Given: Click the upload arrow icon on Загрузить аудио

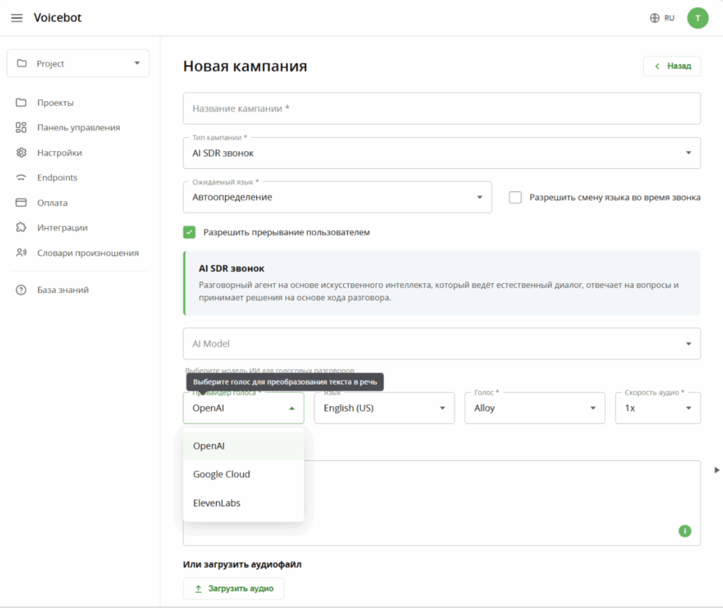Looking at the screenshot, I should click(x=198, y=589).
